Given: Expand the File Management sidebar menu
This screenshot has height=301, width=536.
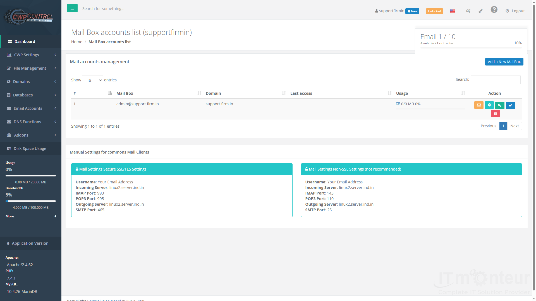Looking at the screenshot, I should coord(31,68).
